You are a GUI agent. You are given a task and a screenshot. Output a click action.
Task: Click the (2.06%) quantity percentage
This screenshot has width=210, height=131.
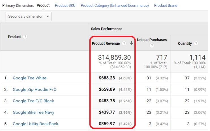(200, 113)
